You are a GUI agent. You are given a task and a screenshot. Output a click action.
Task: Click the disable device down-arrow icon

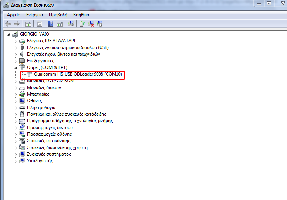[x=99, y=24]
